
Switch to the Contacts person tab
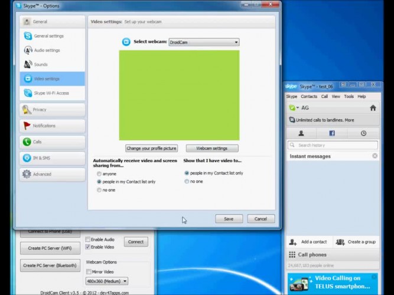pyautogui.click(x=301, y=133)
